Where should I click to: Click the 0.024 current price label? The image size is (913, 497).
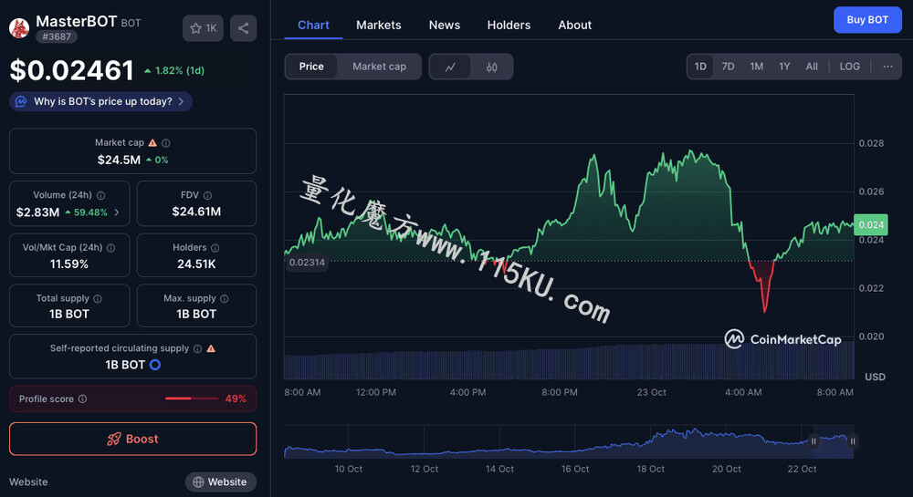pyautogui.click(x=871, y=225)
